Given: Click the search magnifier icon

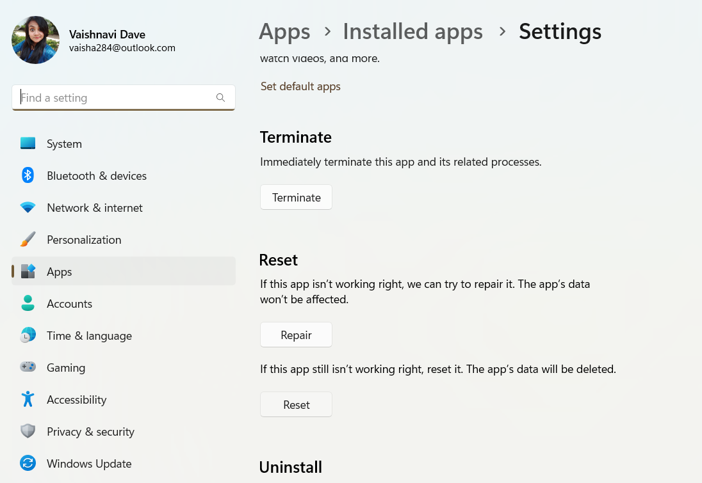Looking at the screenshot, I should pos(220,98).
